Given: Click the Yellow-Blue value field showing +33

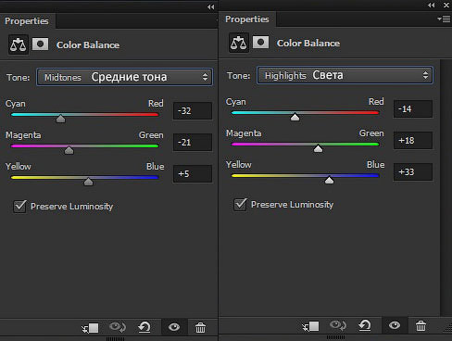Looking at the screenshot, I should tap(413, 171).
